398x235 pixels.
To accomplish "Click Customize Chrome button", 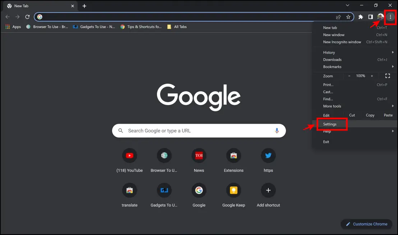I will pos(366,224).
